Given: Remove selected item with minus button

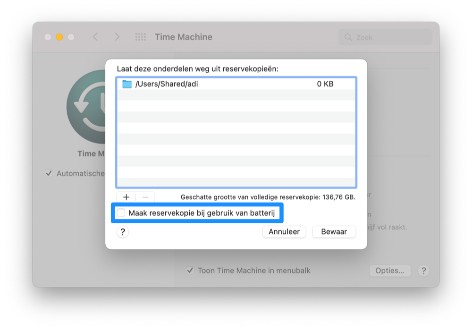Looking at the screenshot, I should point(145,197).
